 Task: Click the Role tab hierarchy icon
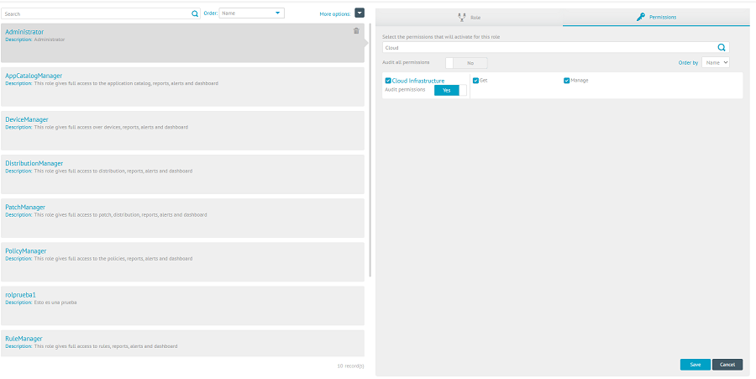[462, 18]
